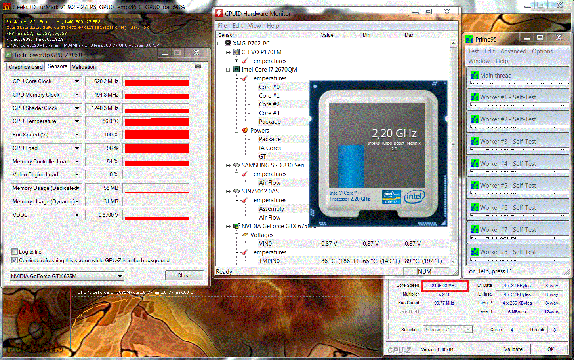Click the Worker #8 Self-Test window icon
The width and height of the screenshot is (574, 360).
[475, 252]
